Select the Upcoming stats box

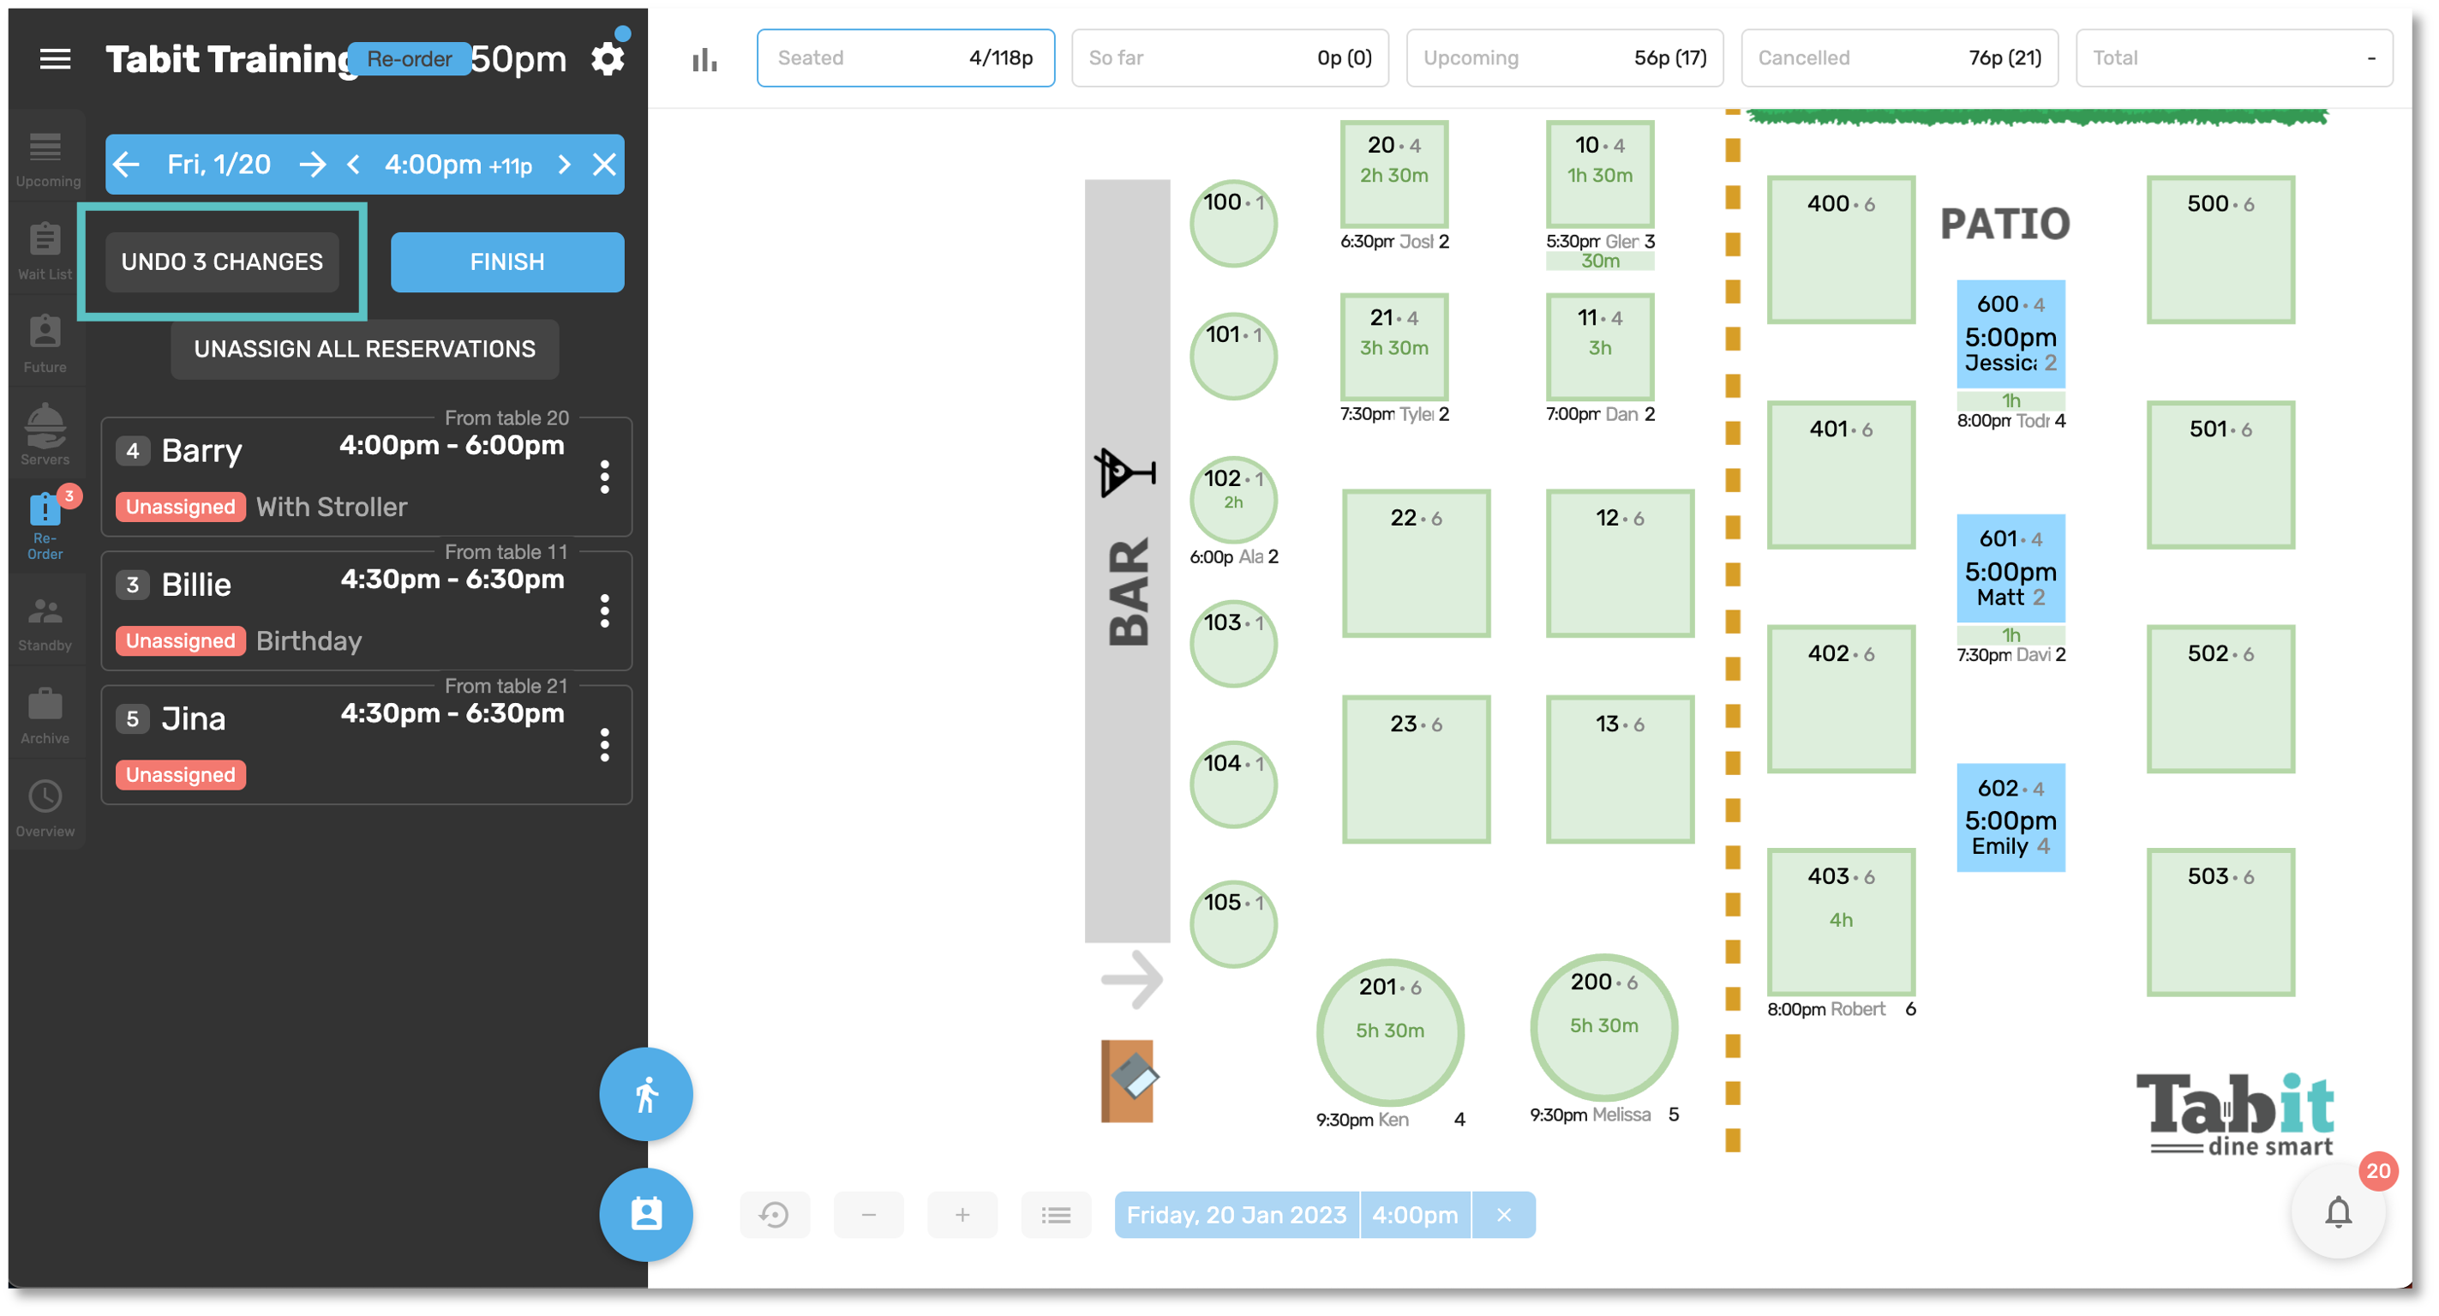pos(1564,57)
